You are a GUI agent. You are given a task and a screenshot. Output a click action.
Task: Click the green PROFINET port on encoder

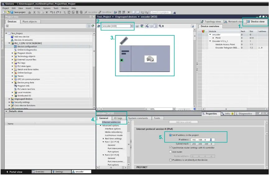click(x=122, y=60)
